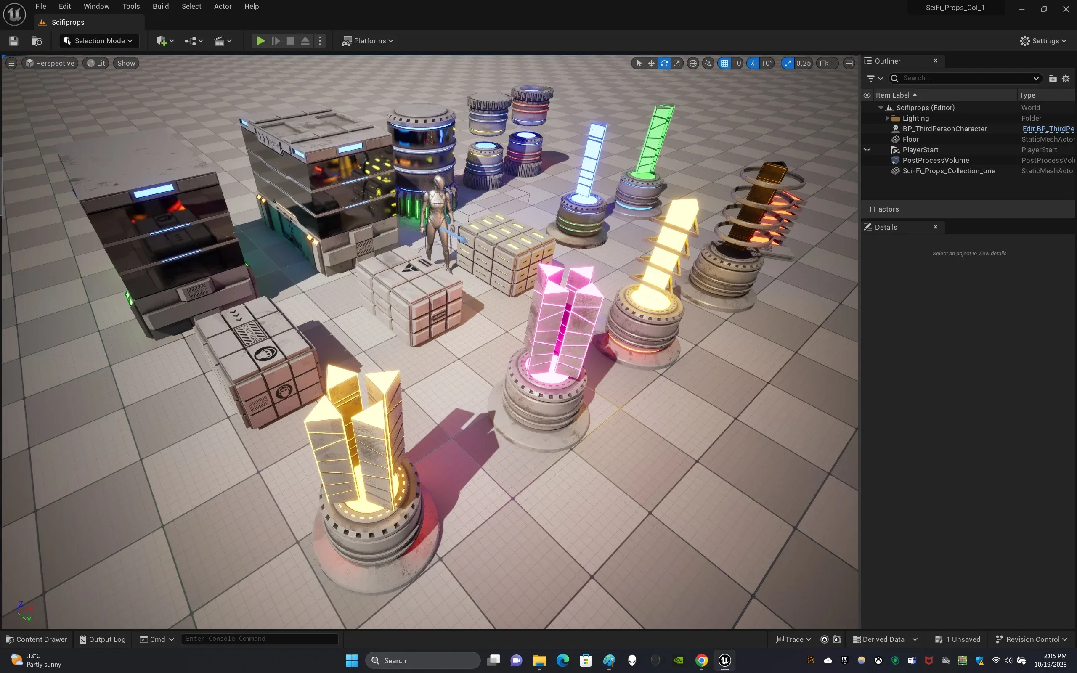This screenshot has height=673, width=1077.
Task: Open the Build menu
Action: 161,6
